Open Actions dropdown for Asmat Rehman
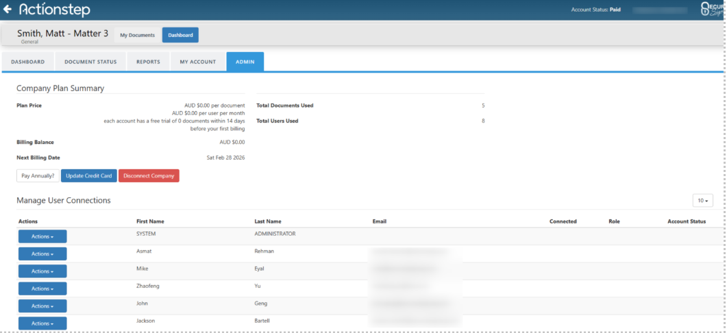This screenshot has height=333, width=727. point(42,254)
